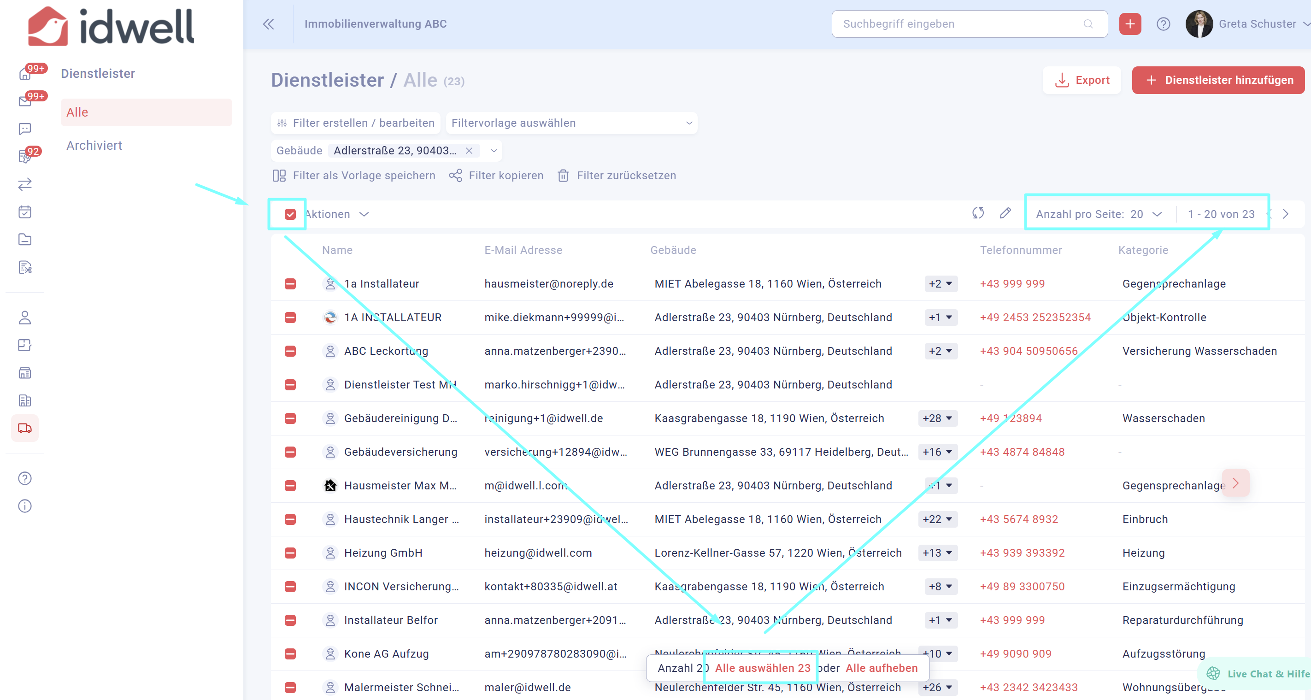Click the red plus quick-add icon
The height and width of the screenshot is (700, 1311).
click(1129, 24)
